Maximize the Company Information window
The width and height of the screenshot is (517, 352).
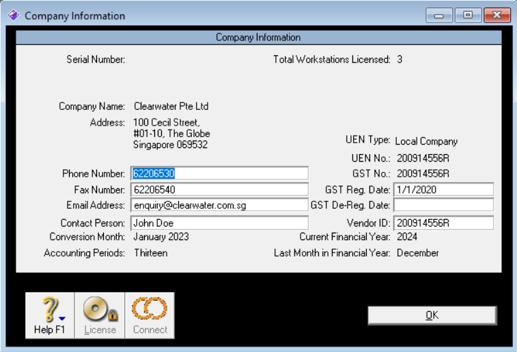tap(468, 16)
